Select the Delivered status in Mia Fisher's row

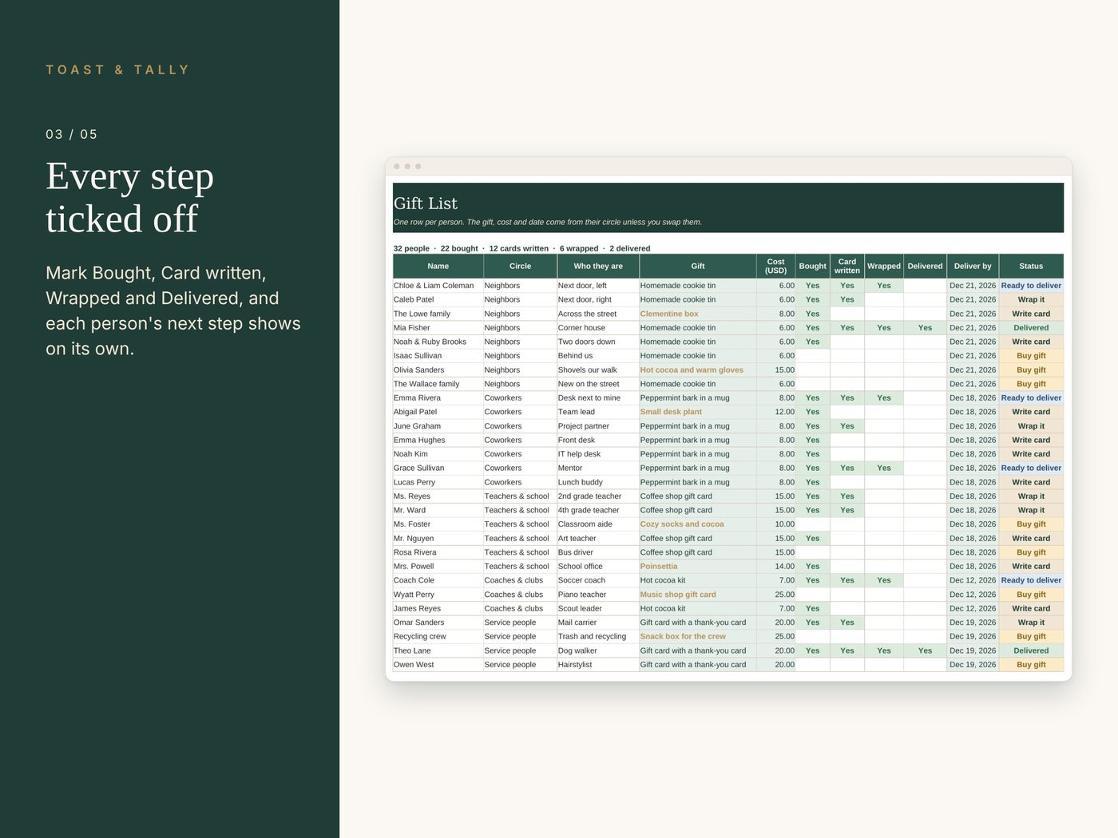tap(1031, 328)
